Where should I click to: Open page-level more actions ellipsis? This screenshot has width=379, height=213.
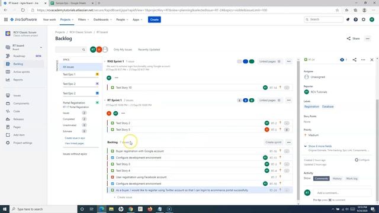pos(368,38)
